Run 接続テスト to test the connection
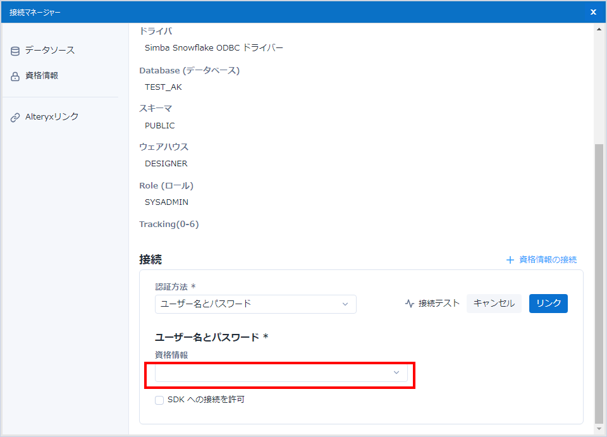This screenshot has width=607, height=437. 439,304
